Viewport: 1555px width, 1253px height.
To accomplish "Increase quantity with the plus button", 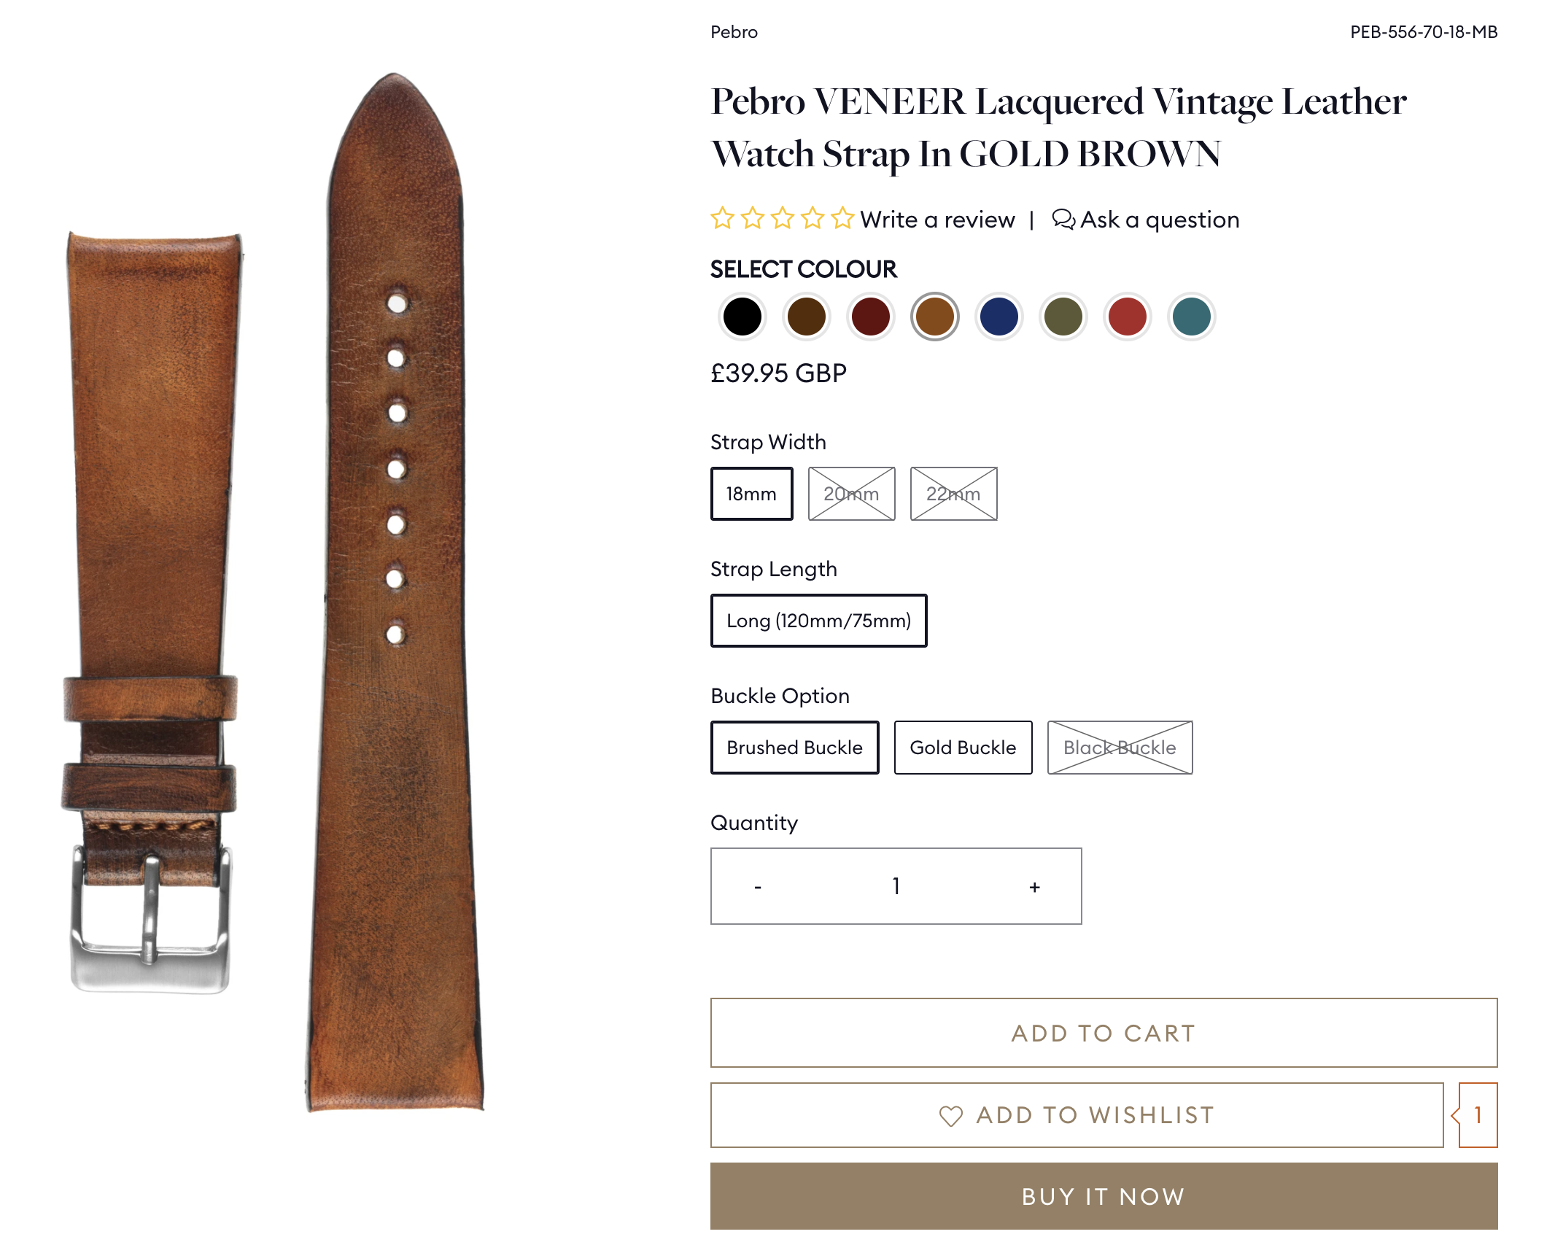I will point(1034,887).
